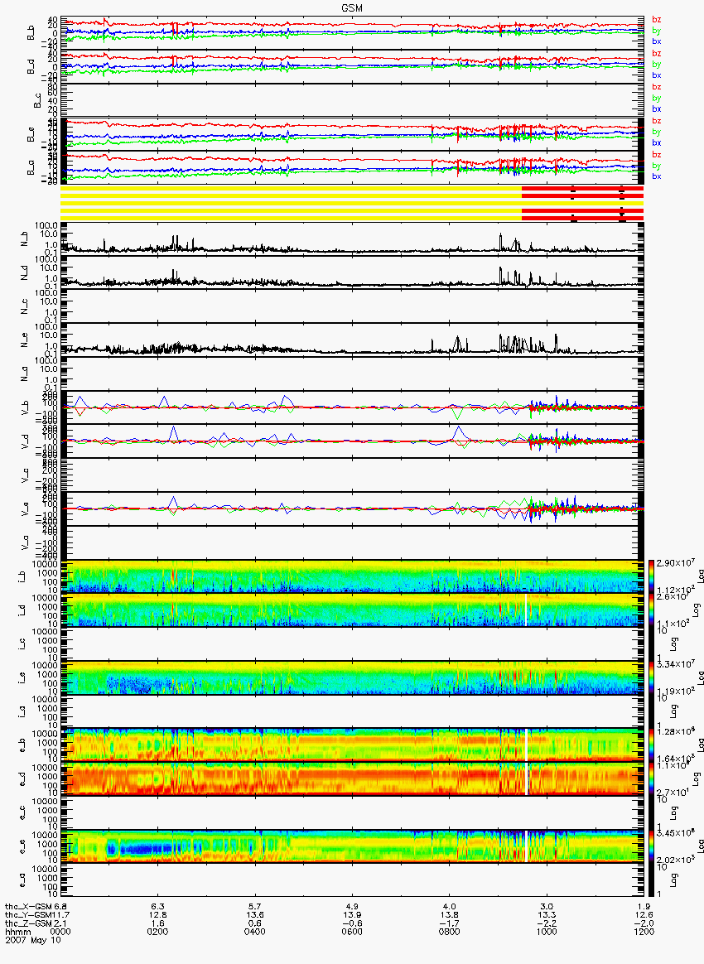Viewport: 704px width, 964px height.
Task: Select the i_d ion spectrogram label
Action: [x=22, y=610]
